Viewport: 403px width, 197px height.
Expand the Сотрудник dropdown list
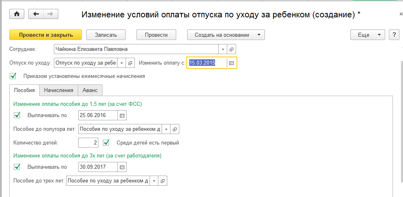coord(223,49)
